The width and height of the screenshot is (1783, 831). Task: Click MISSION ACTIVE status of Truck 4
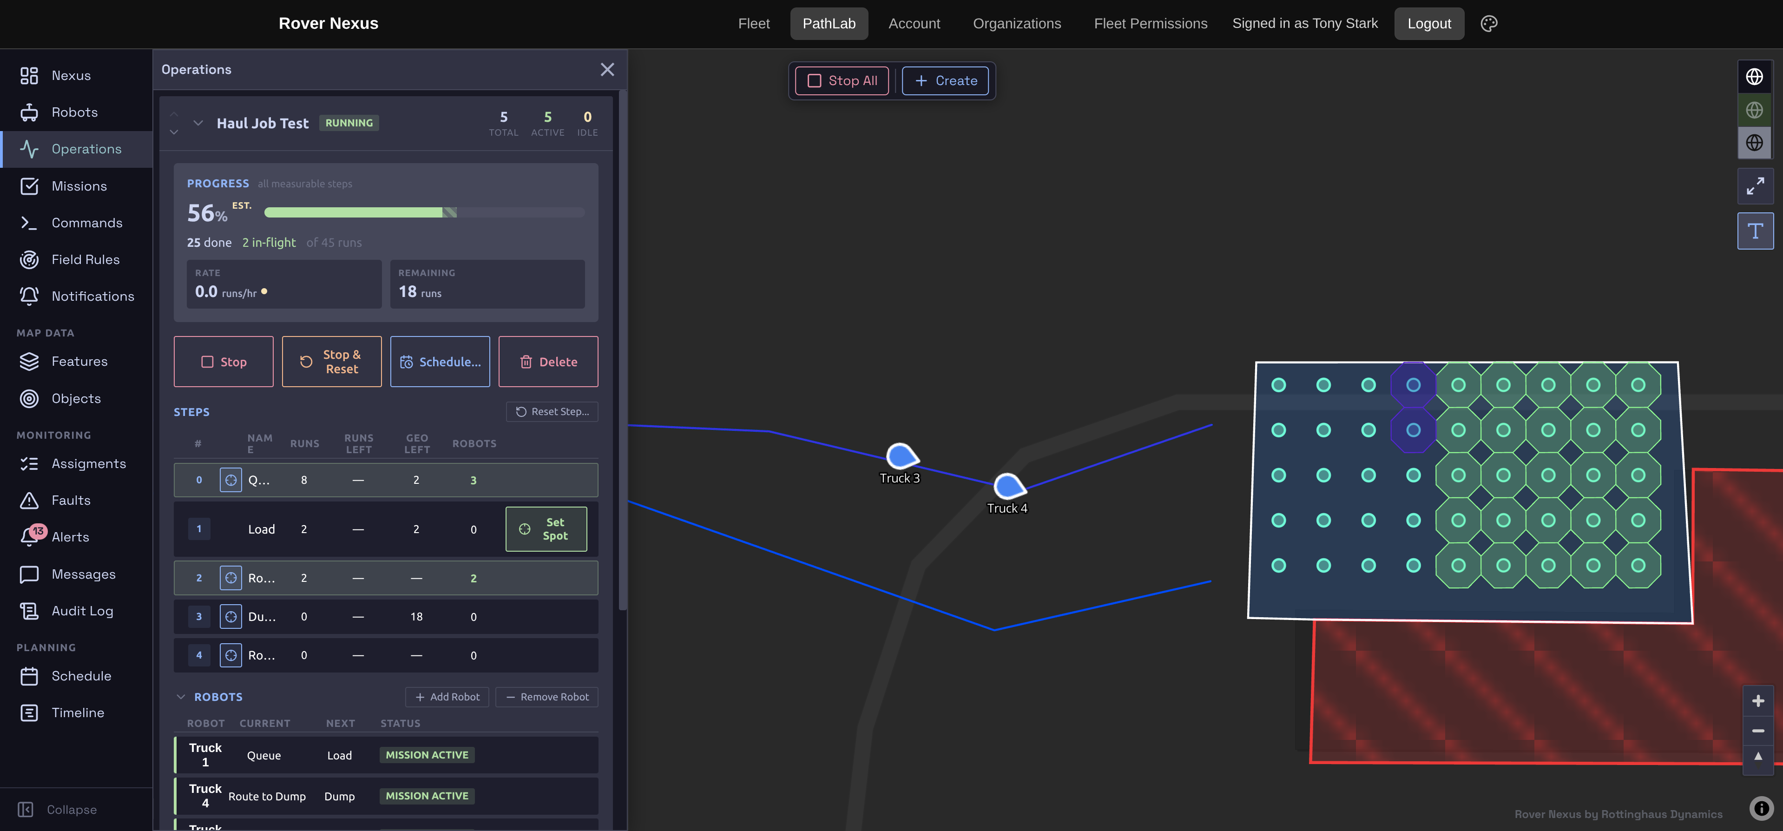[427, 796]
